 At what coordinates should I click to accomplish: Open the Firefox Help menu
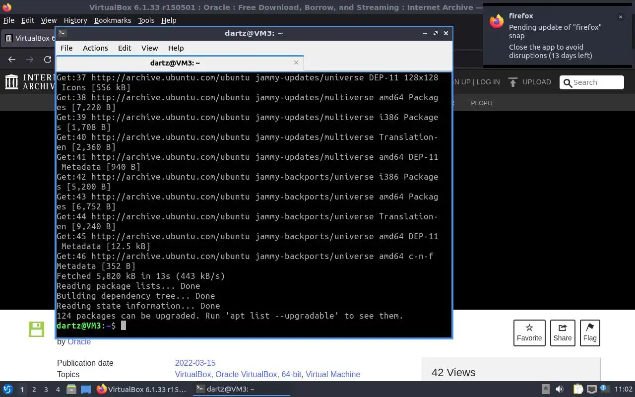(x=169, y=20)
